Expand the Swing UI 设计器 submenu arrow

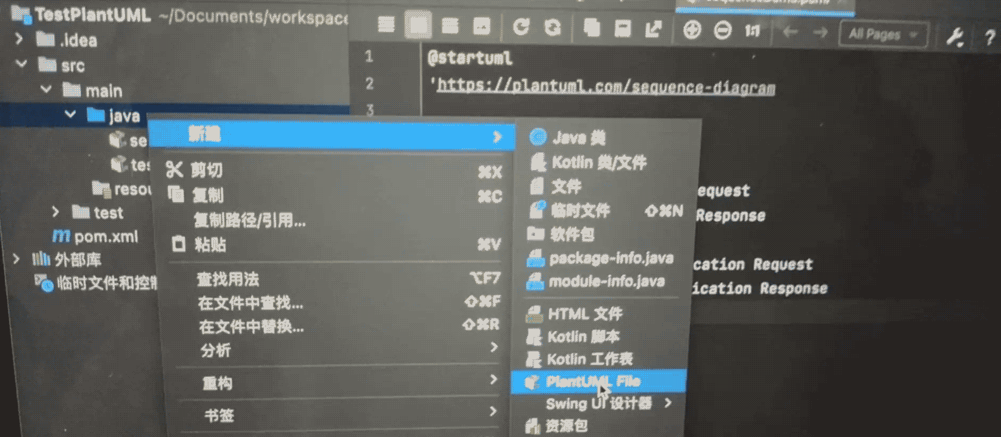(669, 403)
